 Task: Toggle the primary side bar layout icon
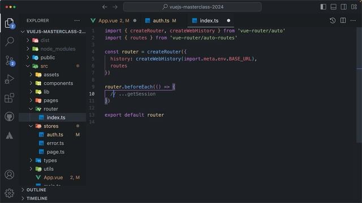pos(323,7)
